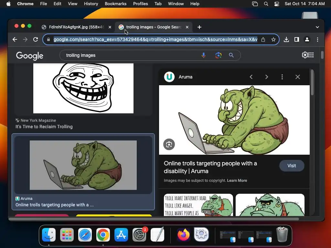The image size is (331, 248).
Task: Click the forward navigation arrow
Action: pyautogui.click(x=25, y=39)
